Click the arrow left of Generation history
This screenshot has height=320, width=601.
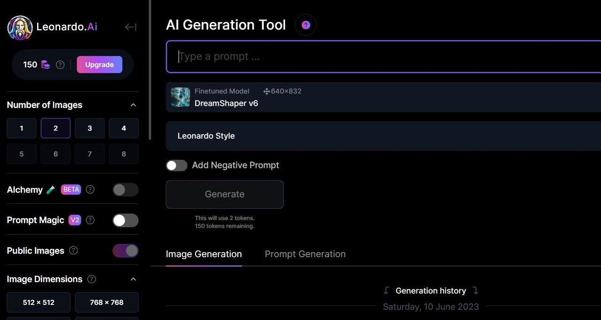click(386, 290)
